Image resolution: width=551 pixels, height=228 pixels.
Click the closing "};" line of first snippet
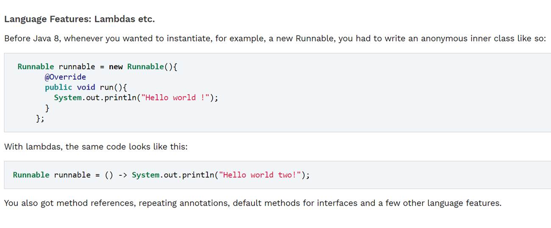pyautogui.click(x=40, y=119)
